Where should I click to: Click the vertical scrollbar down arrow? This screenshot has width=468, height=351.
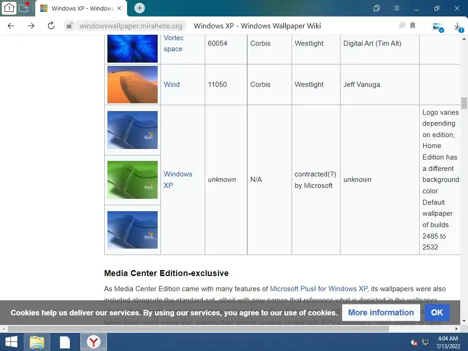coord(464,321)
